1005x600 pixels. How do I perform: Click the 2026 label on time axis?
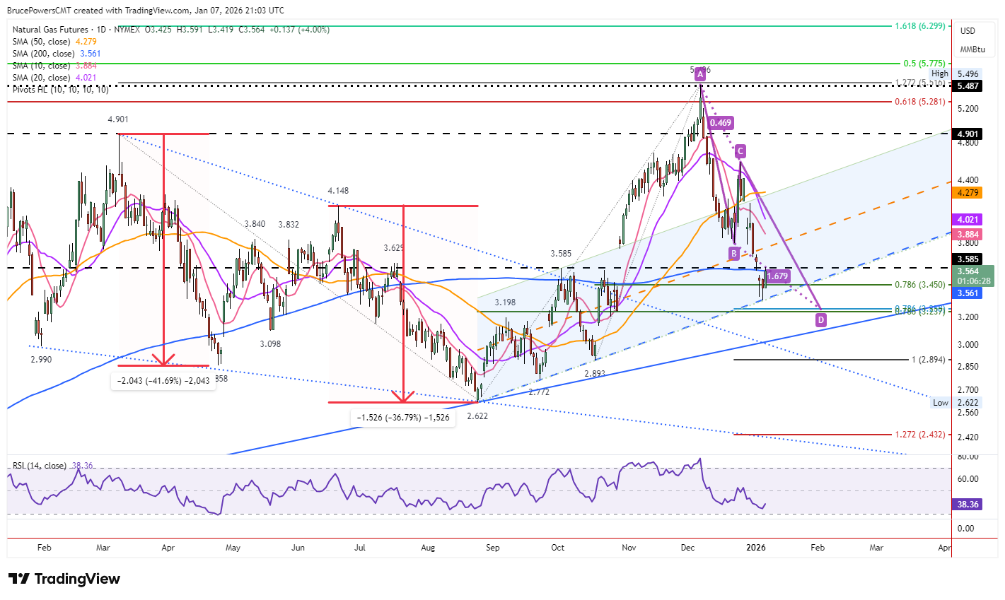pos(757,548)
